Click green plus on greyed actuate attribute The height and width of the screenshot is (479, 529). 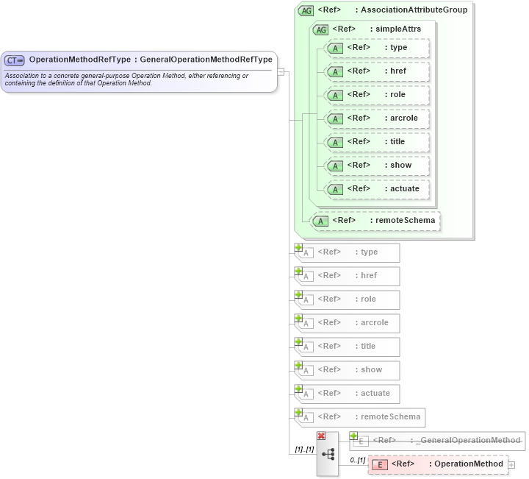pyautogui.click(x=298, y=388)
